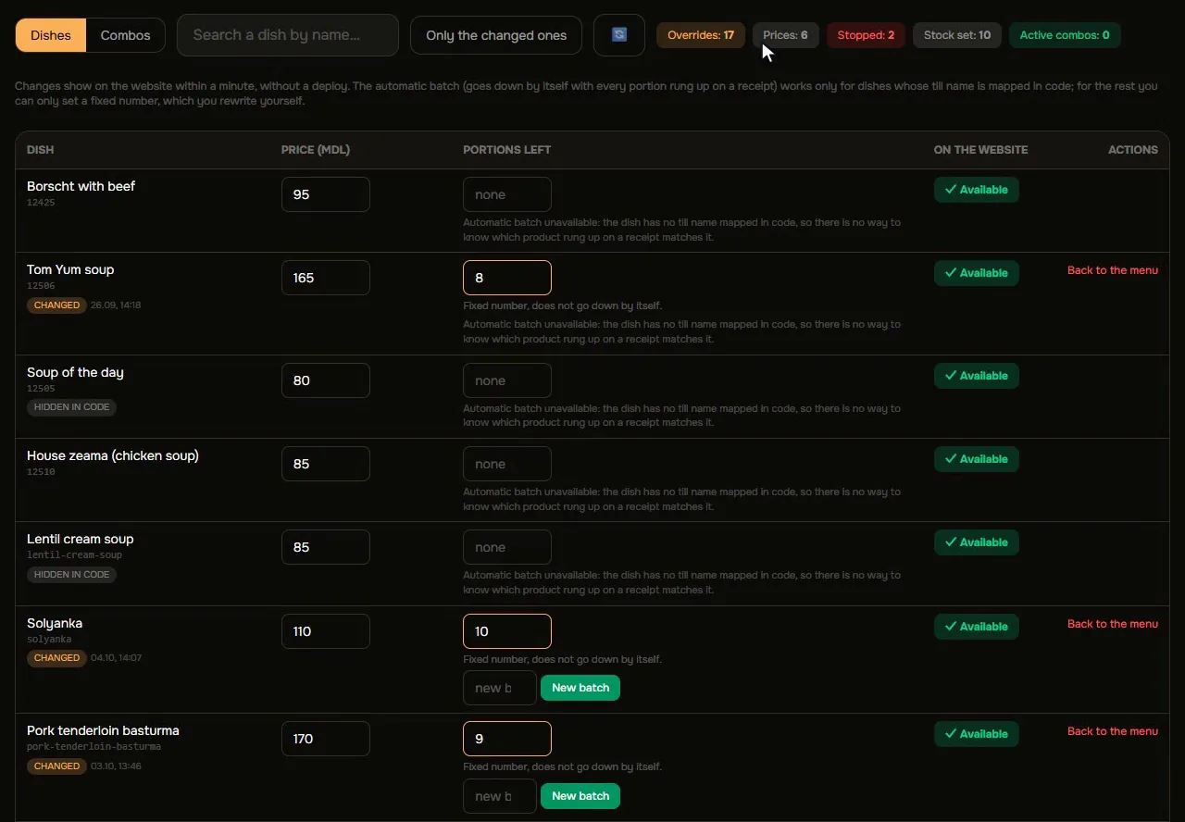Edit the House zeama price field
The width and height of the screenshot is (1185, 822).
[326, 464]
